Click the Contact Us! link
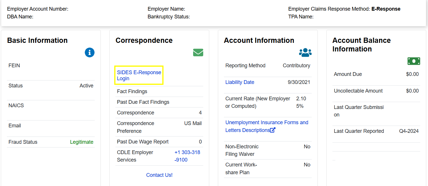 159,175
